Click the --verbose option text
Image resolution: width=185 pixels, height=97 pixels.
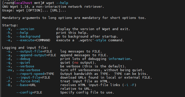pos(25,66)
